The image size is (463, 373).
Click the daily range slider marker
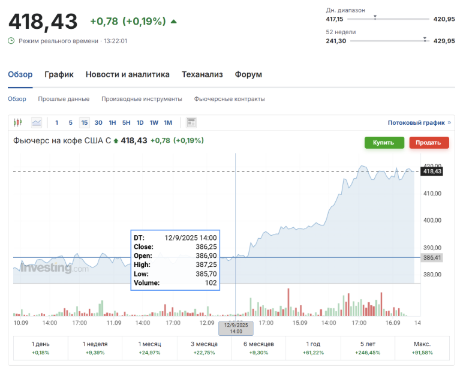(375, 17)
